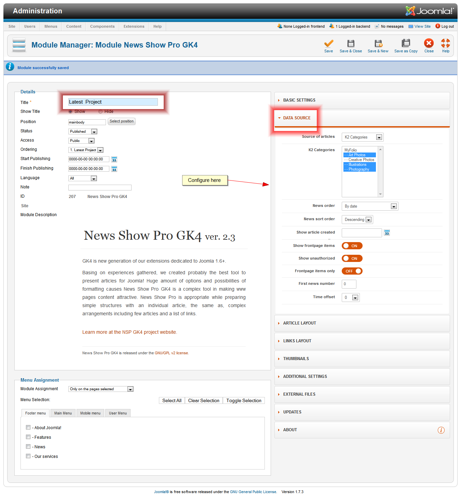Click the About info icon
The width and height of the screenshot is (461, 502).
tap(441, 430)
